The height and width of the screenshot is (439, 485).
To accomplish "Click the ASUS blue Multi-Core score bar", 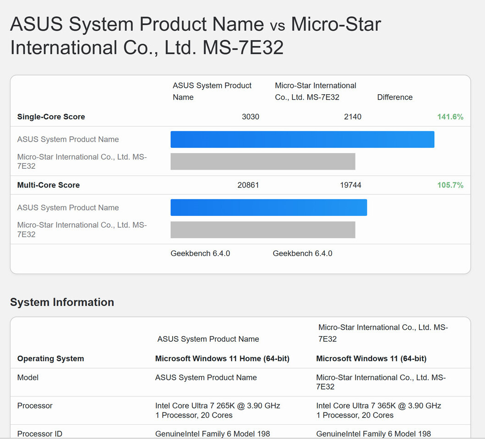I will point(268,207).
